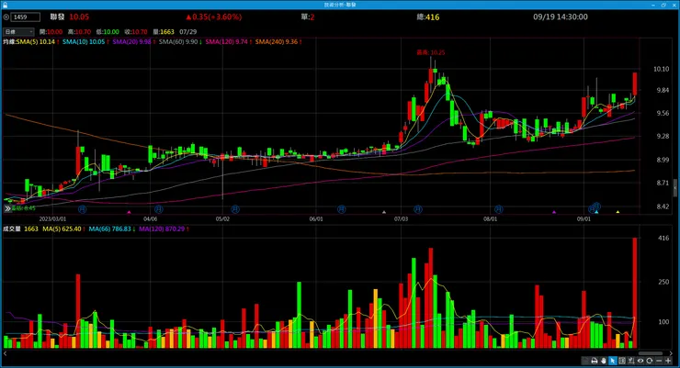This screenshot has height=368, width=680.
Task: Click the right scroll arrow at bottom
Action: click(x=671, y=353)
